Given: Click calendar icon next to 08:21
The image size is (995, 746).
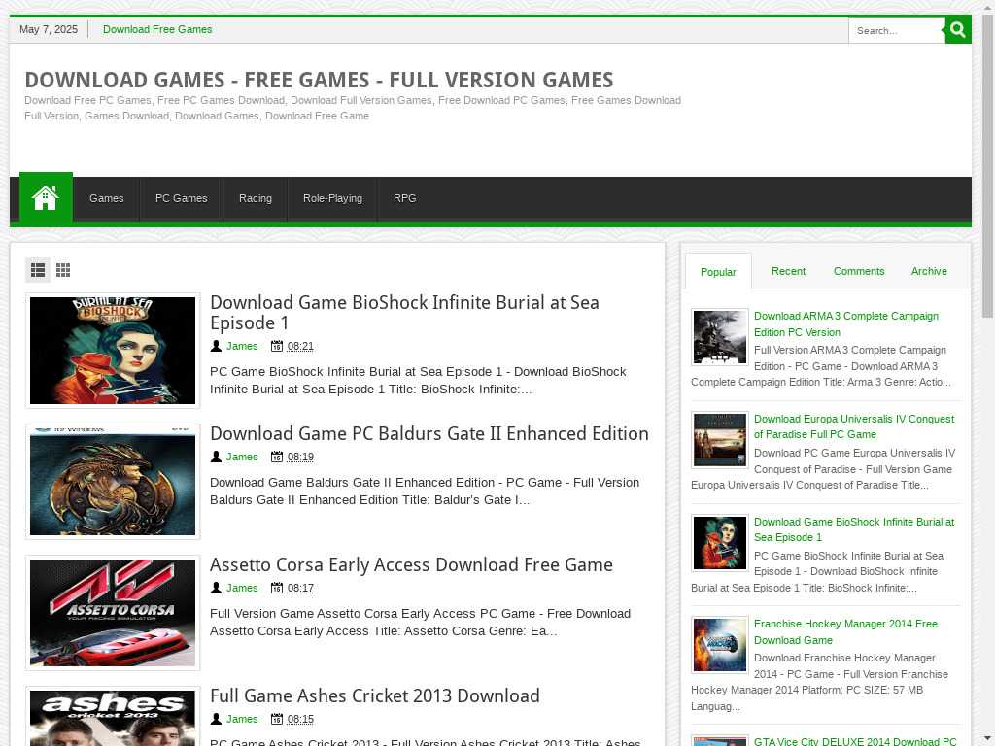Looking at the screenshot, I should pyautogui.click(x=277, y=346).
